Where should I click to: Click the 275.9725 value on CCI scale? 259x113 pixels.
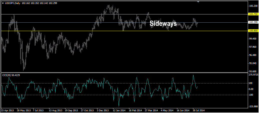click(x=254, y=75)
